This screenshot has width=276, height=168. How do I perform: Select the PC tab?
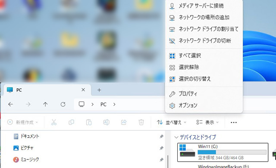[x=47, y=90]
